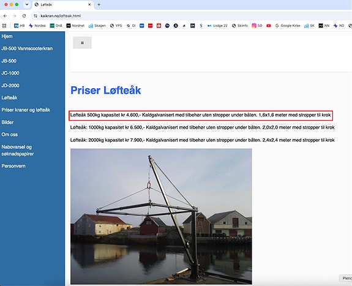Open the Skagen bookmark
Screen dimensions: 352x286
coord(97,26)
